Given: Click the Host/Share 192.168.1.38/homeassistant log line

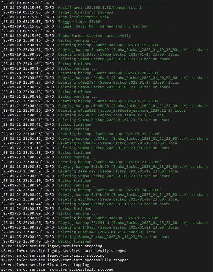Looking at the screenshot, I should tap(100, 8).
